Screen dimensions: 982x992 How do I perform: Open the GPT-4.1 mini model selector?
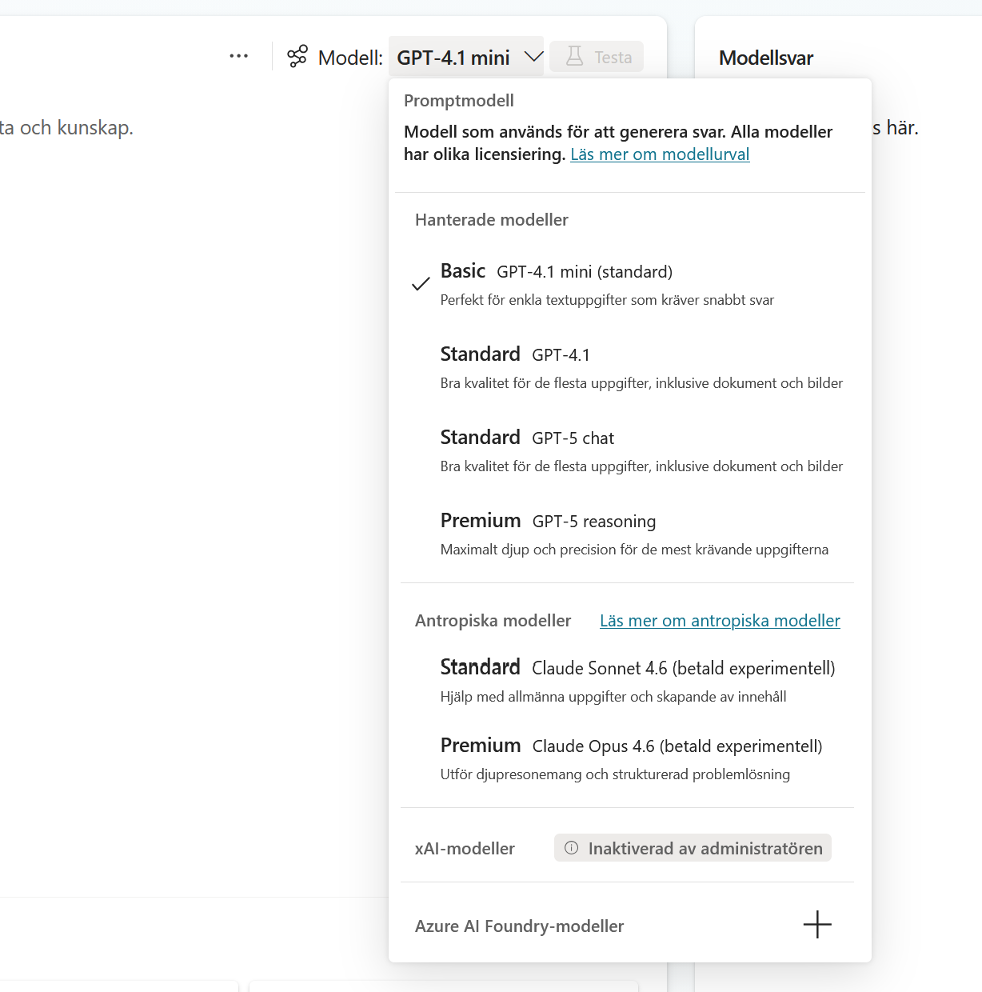pyautogui.click(x=466, y=57)
